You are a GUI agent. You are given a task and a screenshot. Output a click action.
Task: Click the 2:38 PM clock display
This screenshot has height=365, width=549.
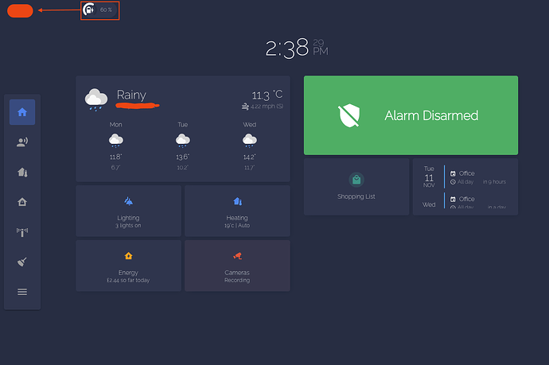click(x=297, y=48)
